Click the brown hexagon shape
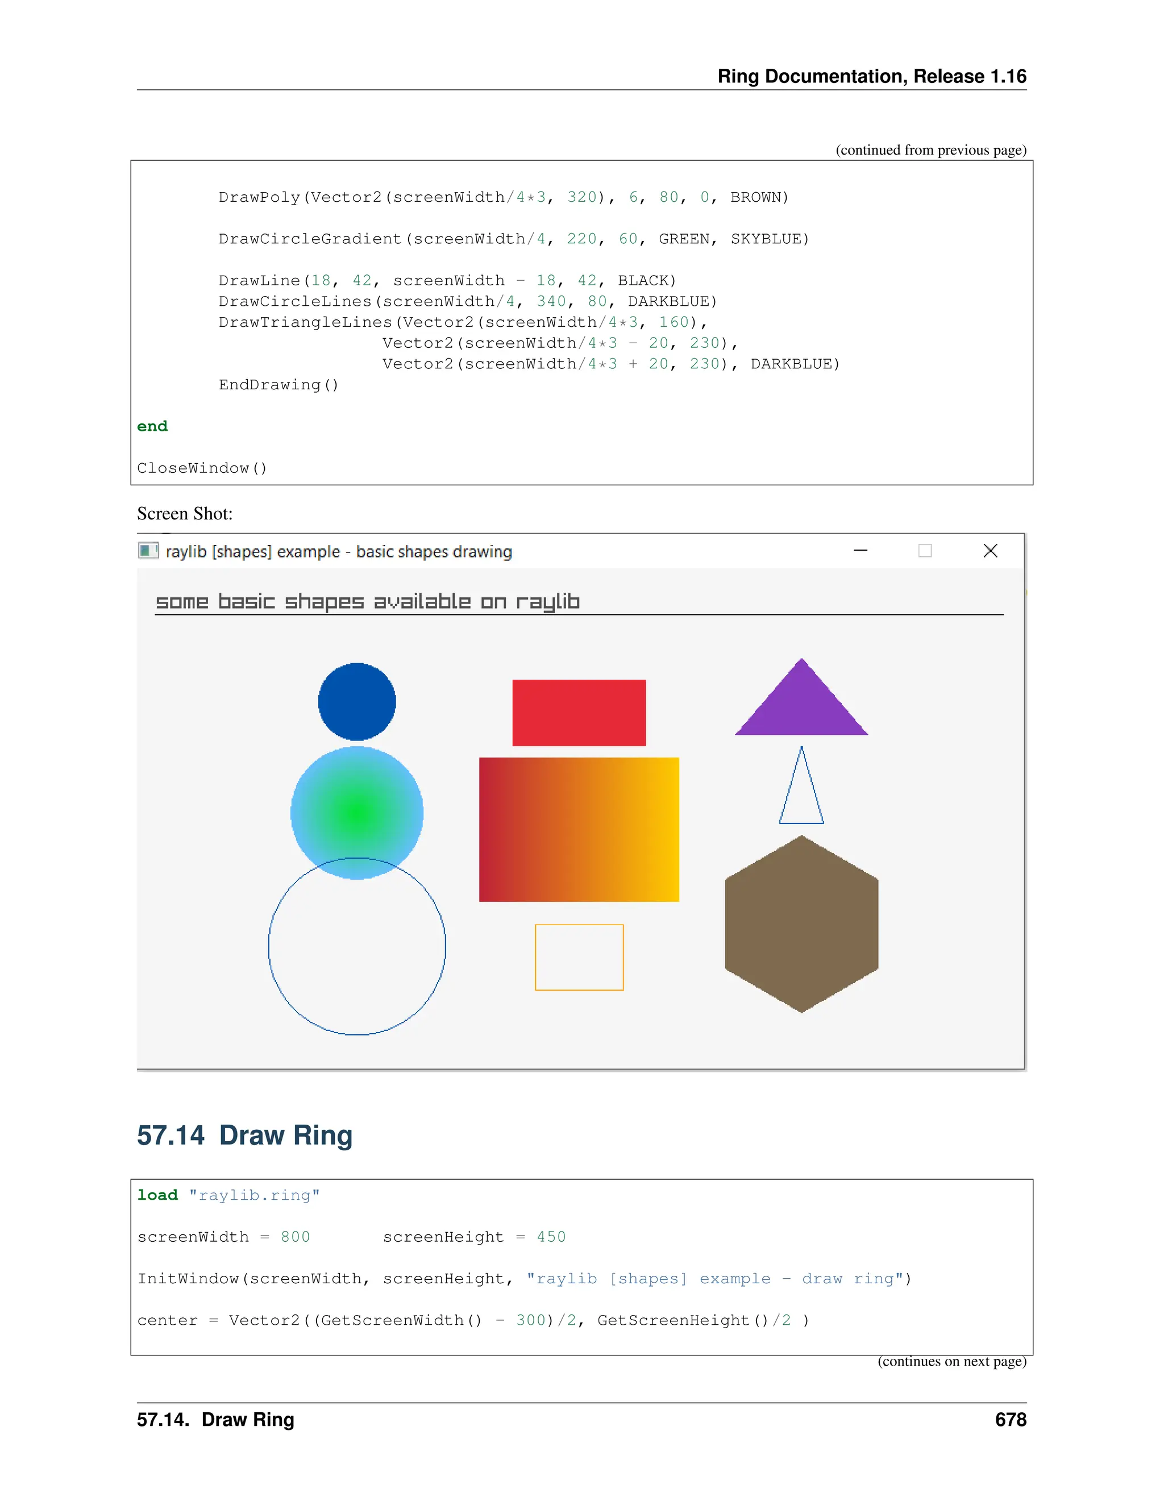 [x=801, y=924]
